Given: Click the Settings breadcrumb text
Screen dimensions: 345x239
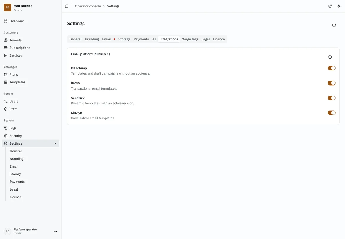Looking at the screenshot, I should [x=113, y=6].
